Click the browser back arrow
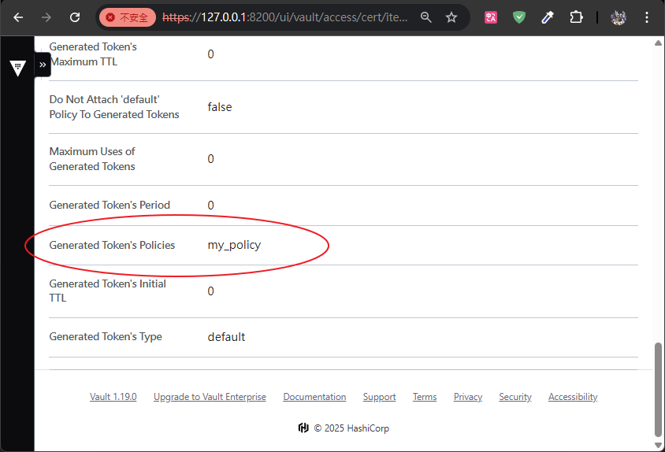665x452 pixels. tap(18, 17)
